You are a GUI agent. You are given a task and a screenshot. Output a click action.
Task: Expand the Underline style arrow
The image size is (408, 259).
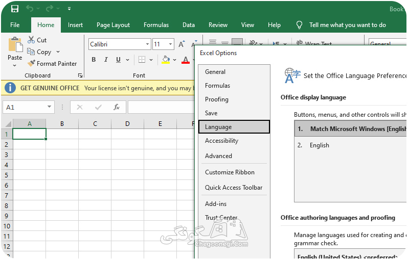(127, 60)
